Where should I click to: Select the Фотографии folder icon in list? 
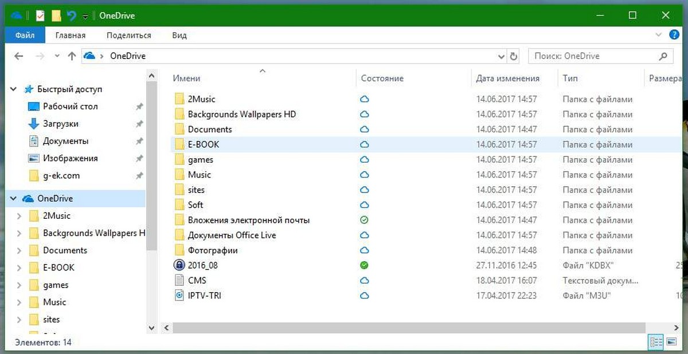pos(179,250)
